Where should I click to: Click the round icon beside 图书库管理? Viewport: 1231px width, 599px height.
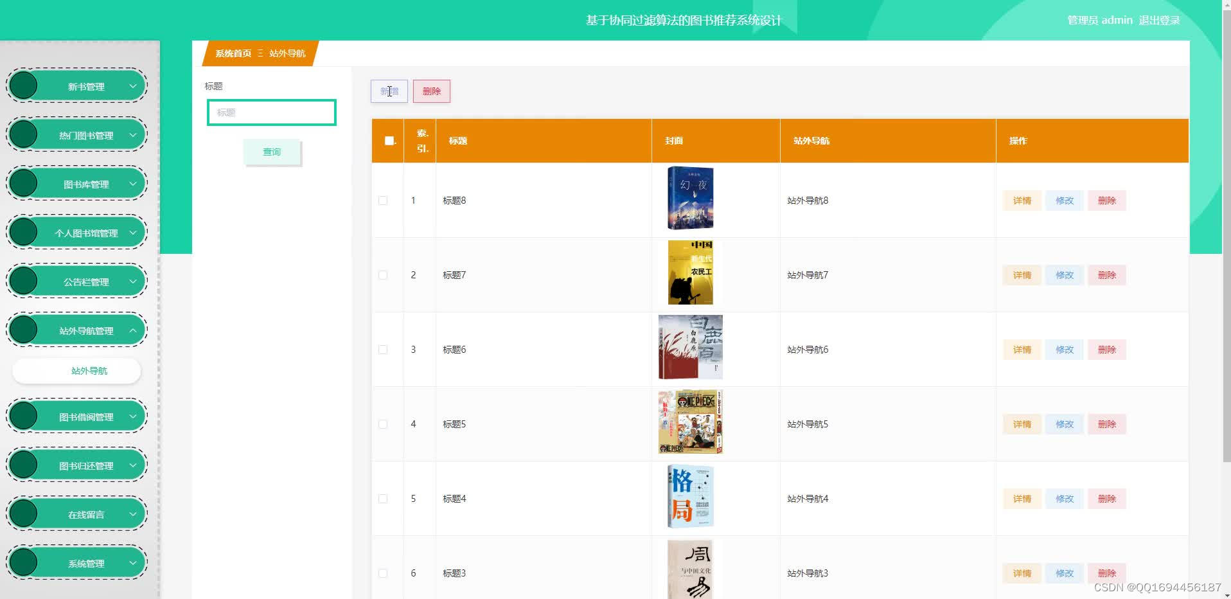(24, 183)
